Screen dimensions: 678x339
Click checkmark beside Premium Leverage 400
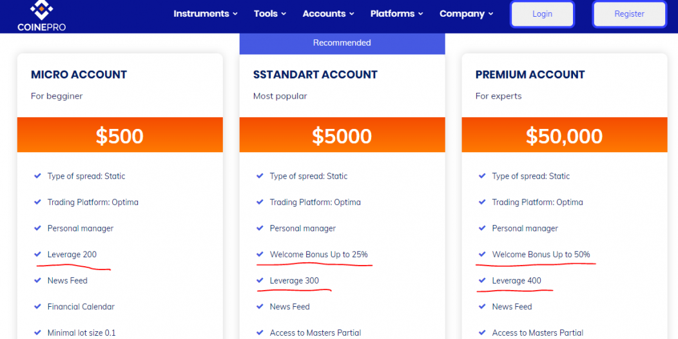pos(482,280)
